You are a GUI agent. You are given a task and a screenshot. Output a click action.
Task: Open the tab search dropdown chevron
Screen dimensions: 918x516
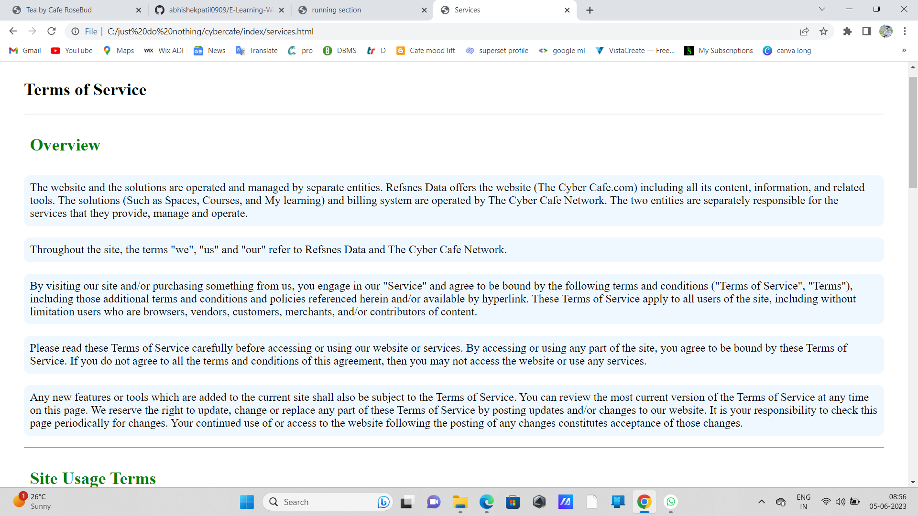point(822,9)
